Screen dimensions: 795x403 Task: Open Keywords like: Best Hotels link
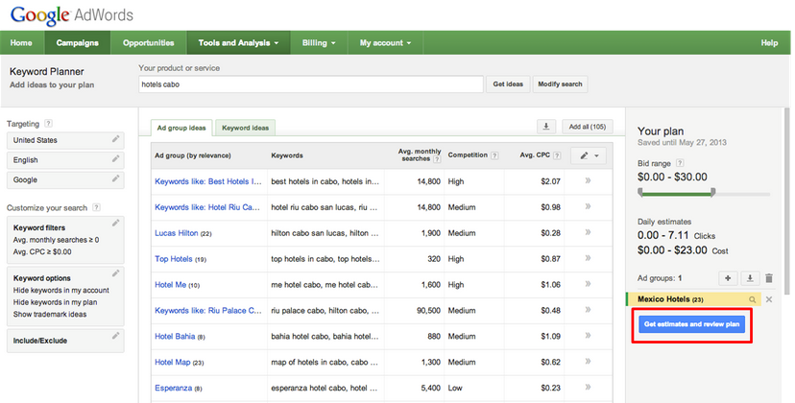[x=208, y=181]
